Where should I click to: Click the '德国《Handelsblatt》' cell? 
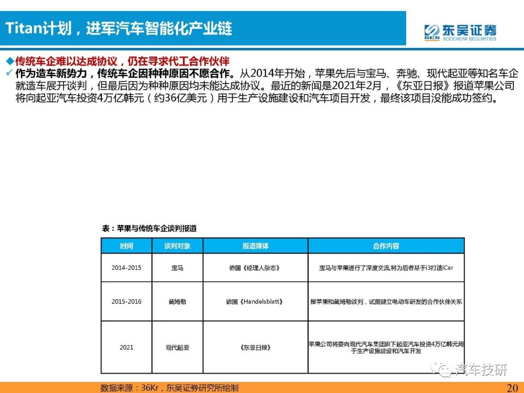255,301
